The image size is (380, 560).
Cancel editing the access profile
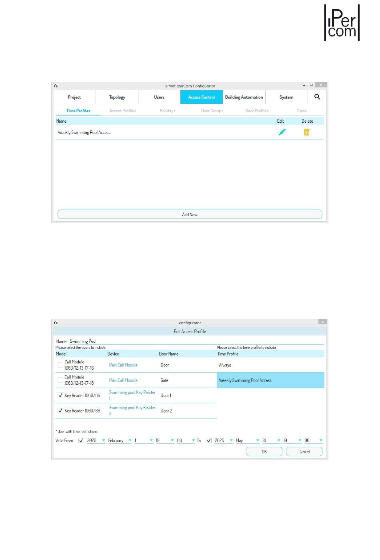tap(304, 451)
